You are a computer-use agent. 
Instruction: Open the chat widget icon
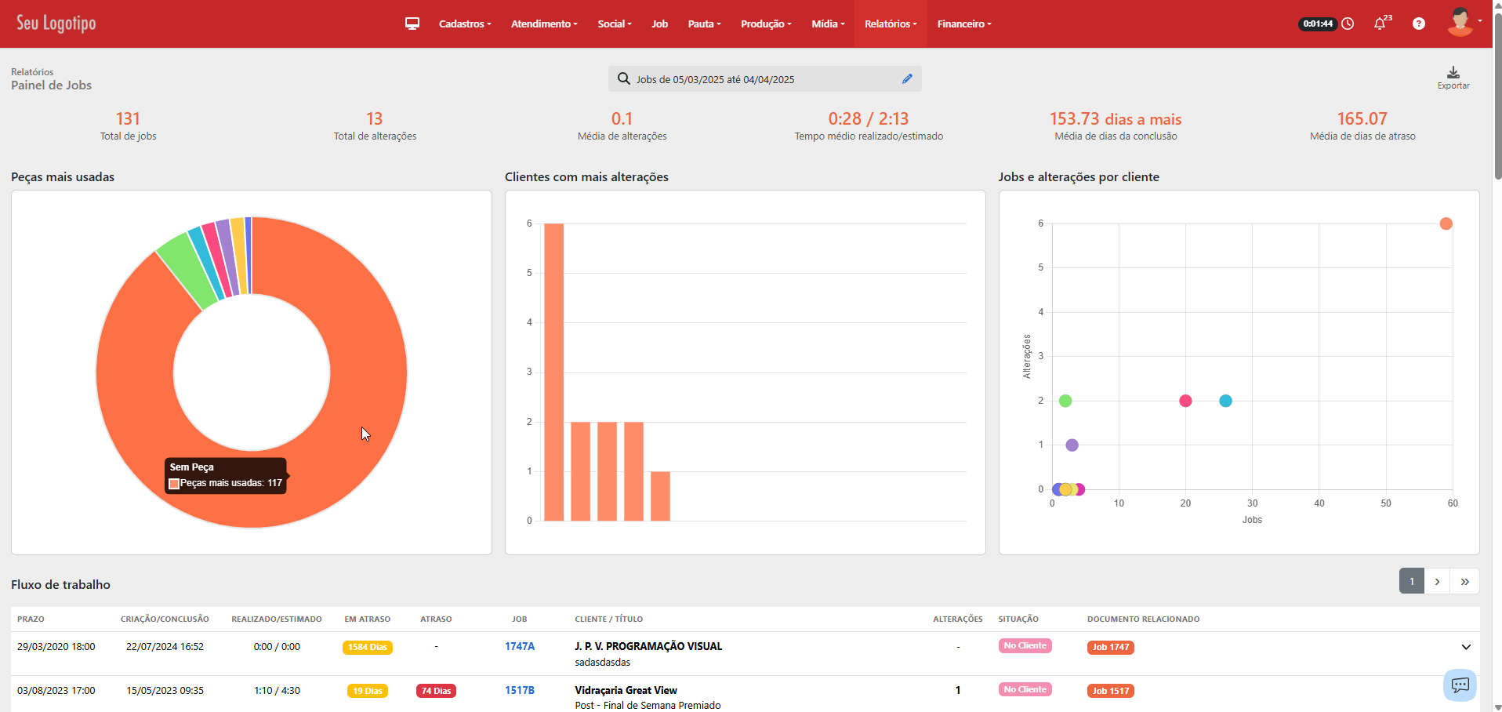click(x=1460, y=685)
